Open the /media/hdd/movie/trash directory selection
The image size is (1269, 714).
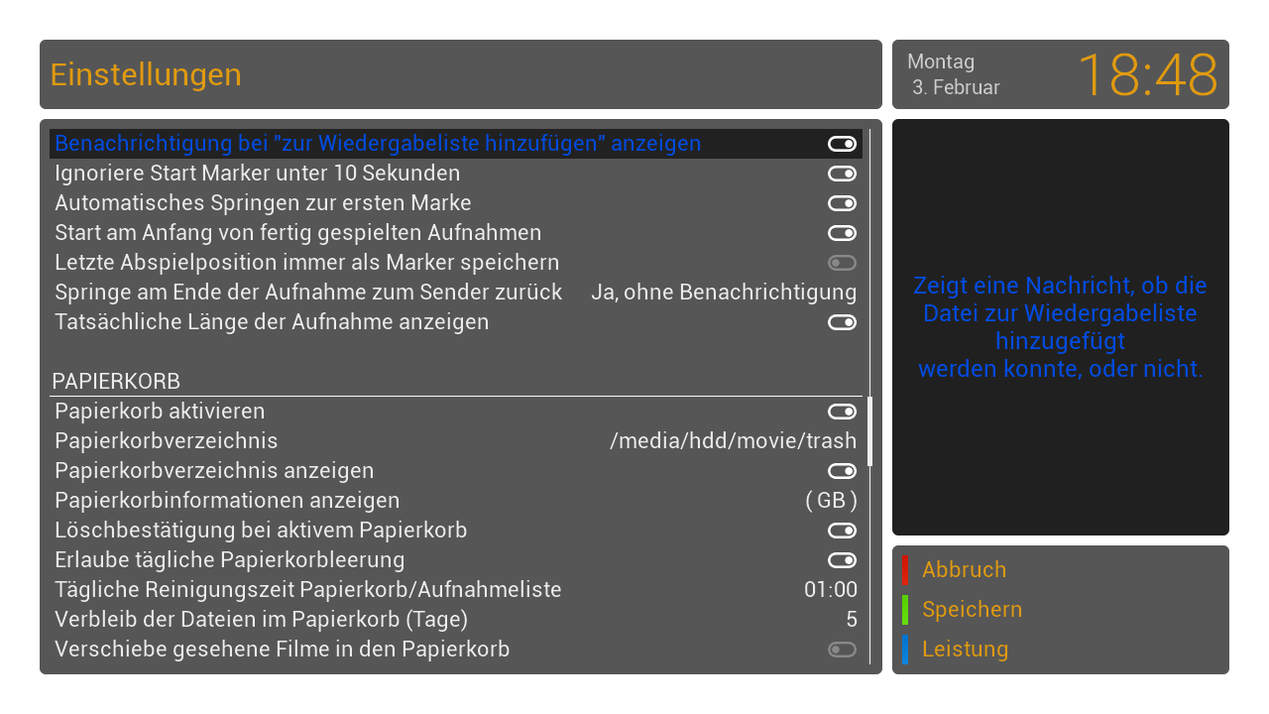coord(733,441)
